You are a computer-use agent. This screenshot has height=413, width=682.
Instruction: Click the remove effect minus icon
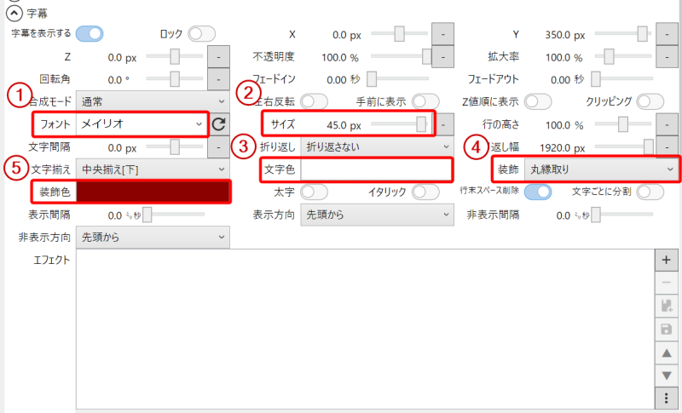point(666,282)
